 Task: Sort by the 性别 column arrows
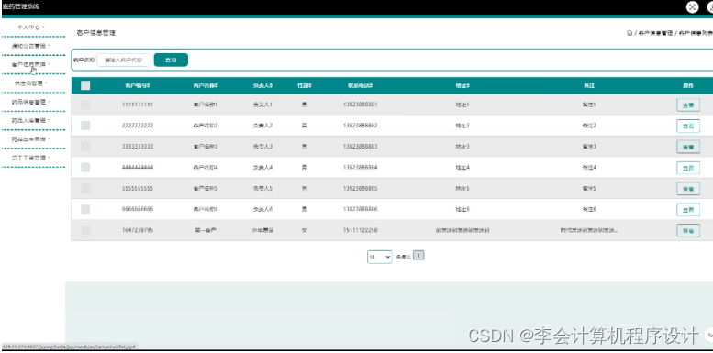click(x=310, y=86)
